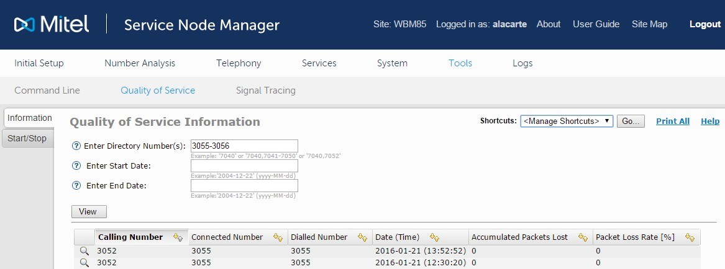
Task: Click the Calling Number column header
Action: click(142, 237)
